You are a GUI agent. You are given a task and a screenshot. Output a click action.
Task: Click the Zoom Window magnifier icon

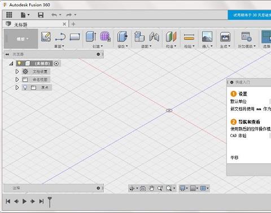169,188
